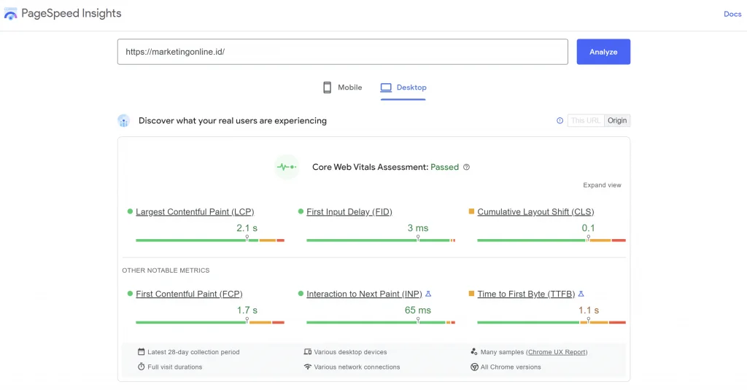Click the 1.1 s TTFB value
Screen dimensions: 747x390
pyautogui.click(x=589, y=311)
